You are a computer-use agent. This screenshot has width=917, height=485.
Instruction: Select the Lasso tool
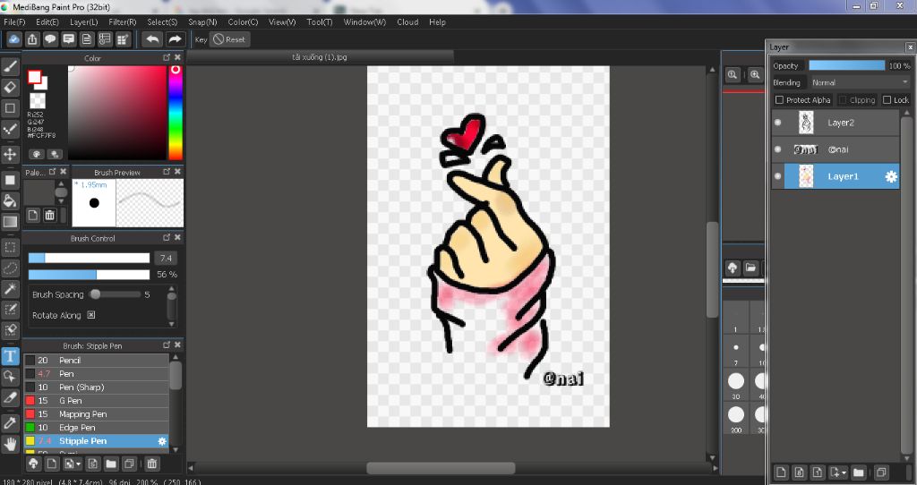click(x=10, y=268)
